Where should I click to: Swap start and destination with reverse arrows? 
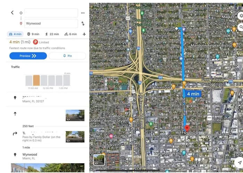coord(83,24)
